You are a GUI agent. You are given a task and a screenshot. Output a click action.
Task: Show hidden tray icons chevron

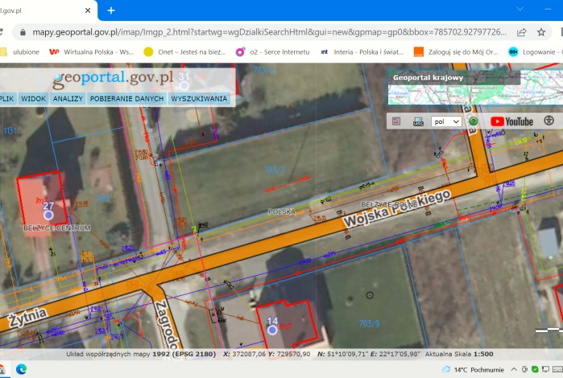514,369
